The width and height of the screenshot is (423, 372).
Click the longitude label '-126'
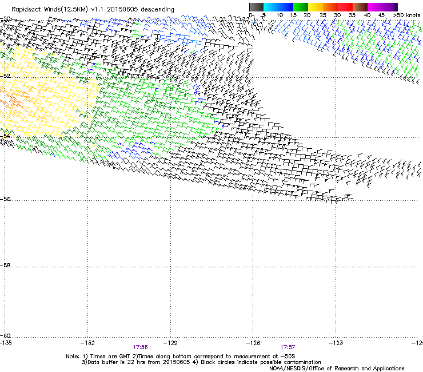(x=253, y=343)
